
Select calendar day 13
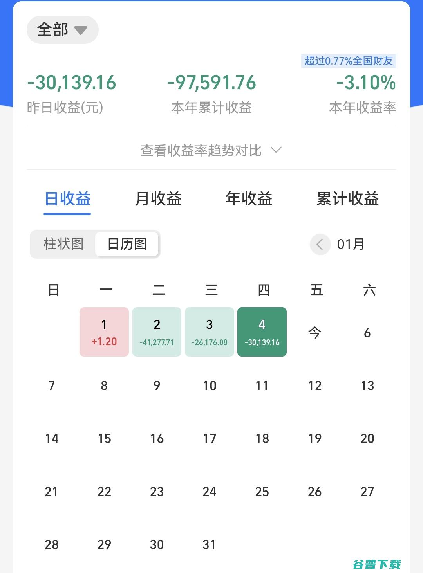tap(367, 386)
